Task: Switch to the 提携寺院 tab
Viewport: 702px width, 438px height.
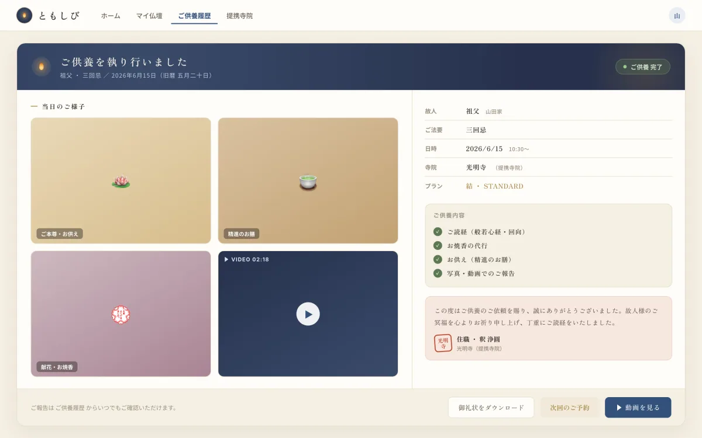Action: (240, 16)
